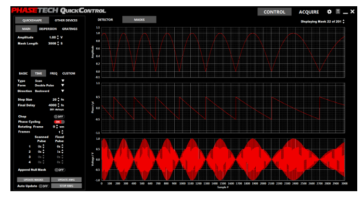Switch to the ACQUIRE mode
The image size is (364, 200).
309,12
